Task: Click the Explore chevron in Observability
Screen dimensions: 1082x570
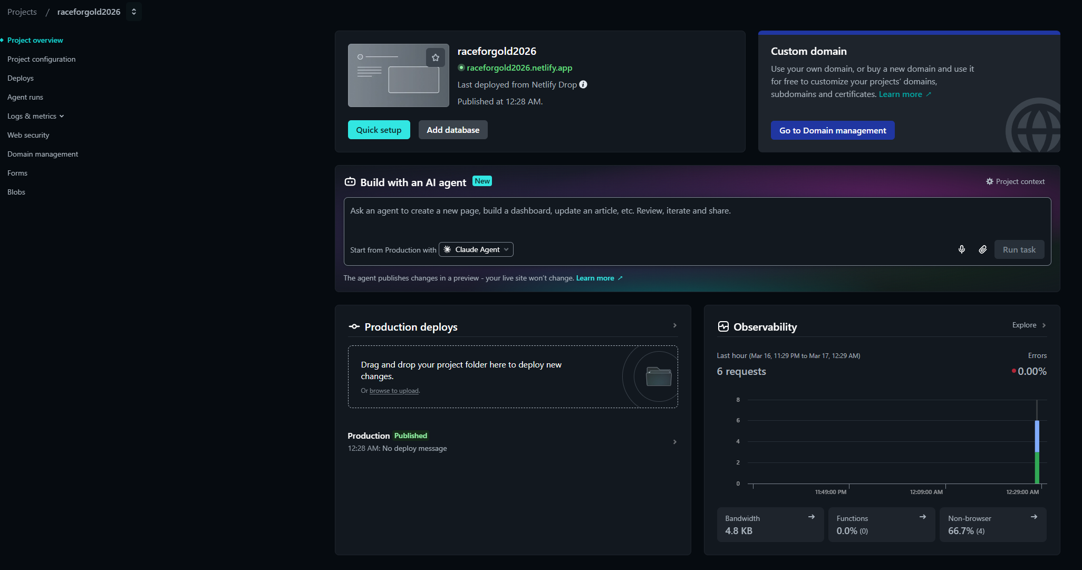Action: [x=1044, y=325]
